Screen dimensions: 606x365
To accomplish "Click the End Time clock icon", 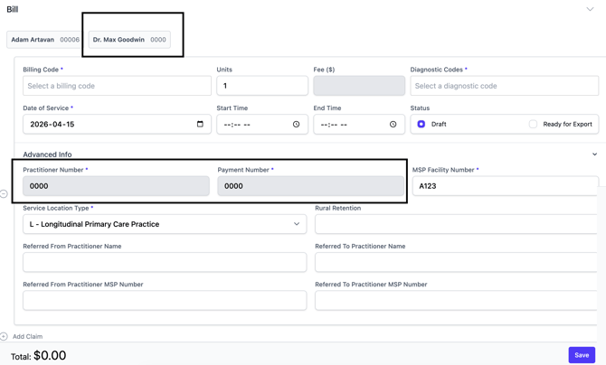I will [393, 124].
